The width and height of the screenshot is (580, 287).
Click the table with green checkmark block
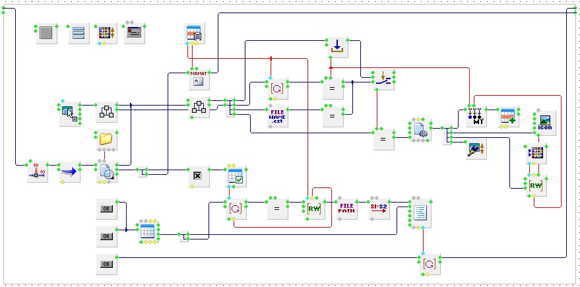236,176
